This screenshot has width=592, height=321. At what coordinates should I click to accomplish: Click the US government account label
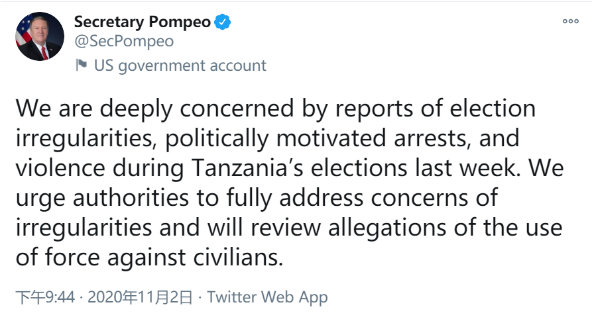(180, 66)
